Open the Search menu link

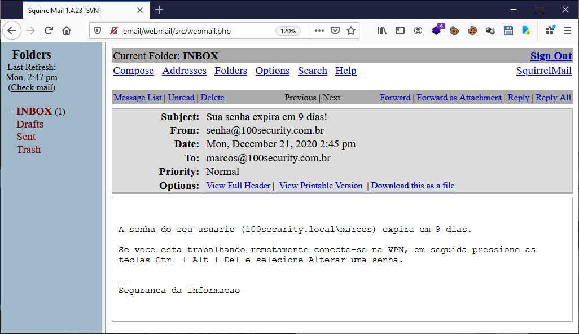click(x=313, y=71)
